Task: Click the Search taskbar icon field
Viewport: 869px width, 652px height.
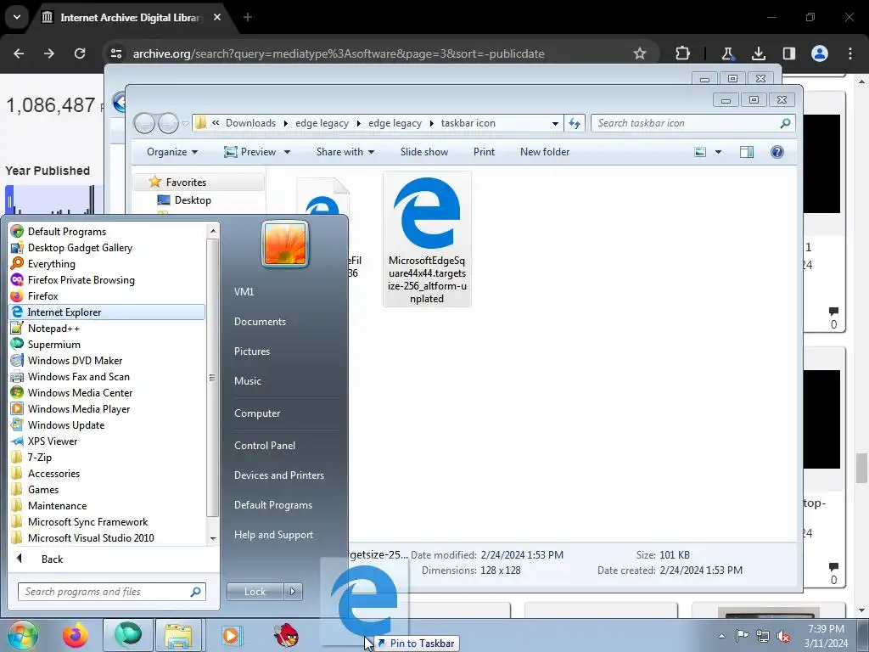Action: tap(692, 123)
